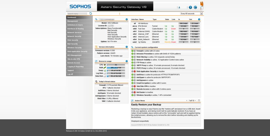
Task: Click the chart icon next to Astaro News
Action: pos(132,101)
